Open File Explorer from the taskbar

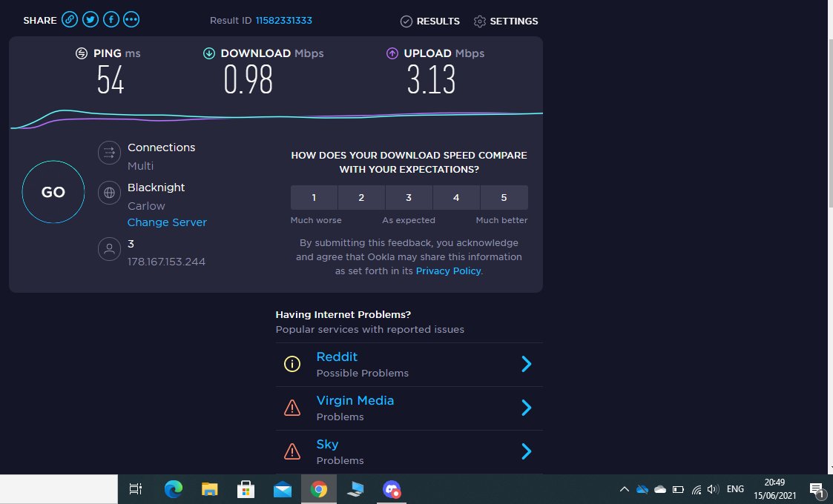(x=210, y=489)
